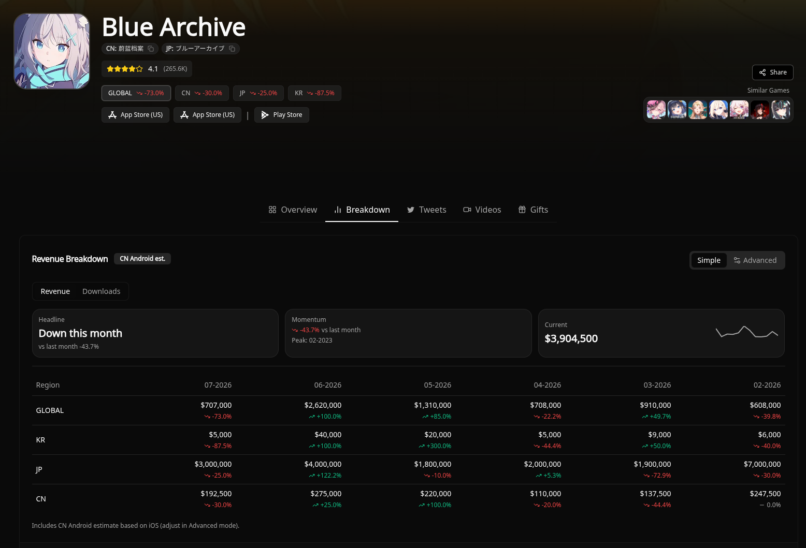Select the Breakdown tab
806x548 pixels.
tap(362, 210)
